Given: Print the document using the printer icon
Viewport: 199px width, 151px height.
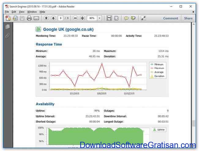Looking at the screenshot, I should click(29, 18).
